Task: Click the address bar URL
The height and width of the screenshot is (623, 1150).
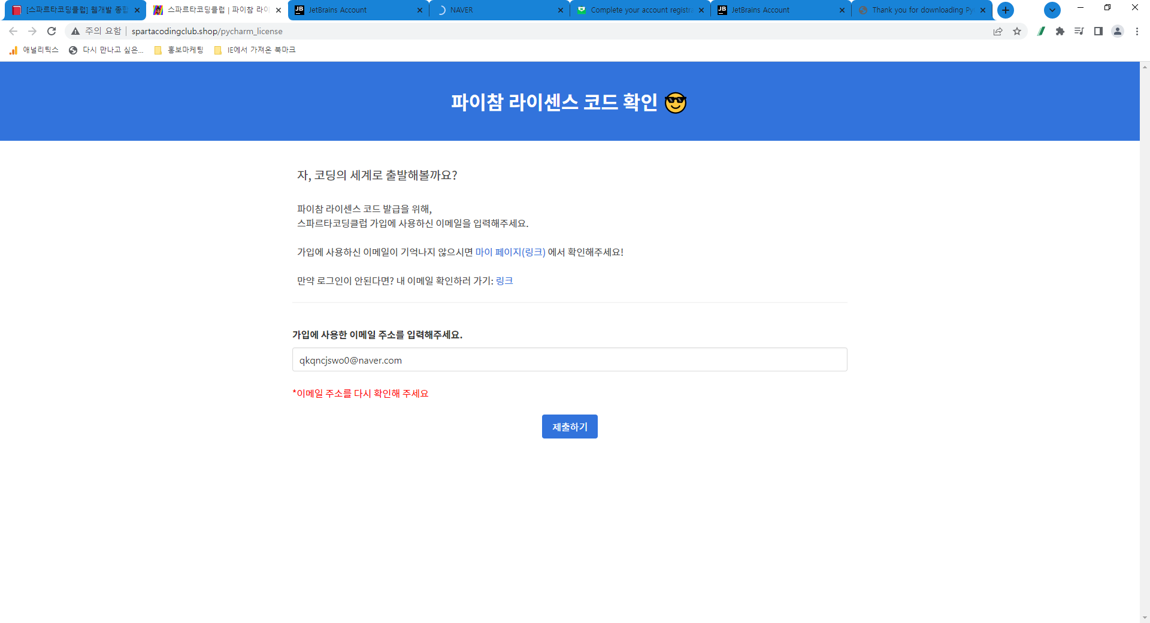Action: pyautogui.click(x=207, y=31)
